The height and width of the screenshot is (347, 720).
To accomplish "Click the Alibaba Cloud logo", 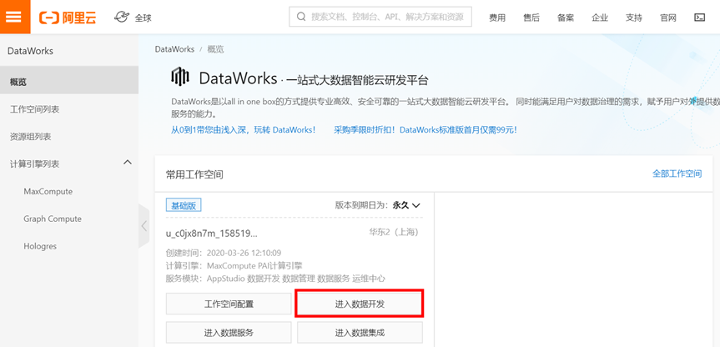I will coord(68,18).
